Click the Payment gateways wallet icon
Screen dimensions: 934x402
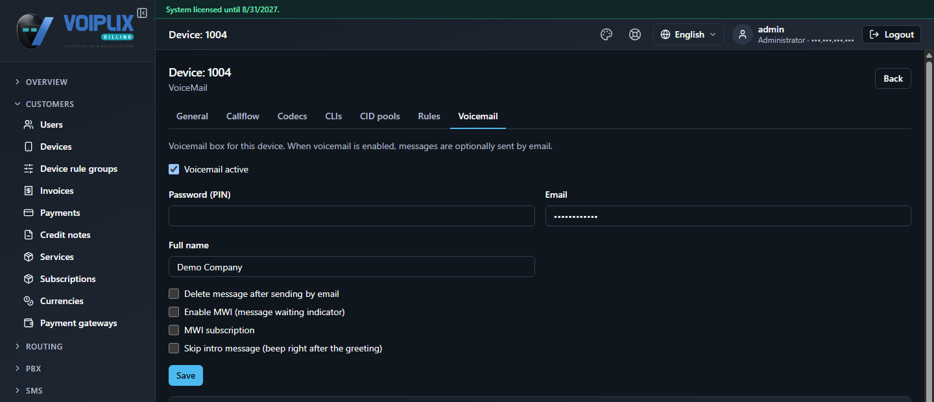(x=29, y=323)
